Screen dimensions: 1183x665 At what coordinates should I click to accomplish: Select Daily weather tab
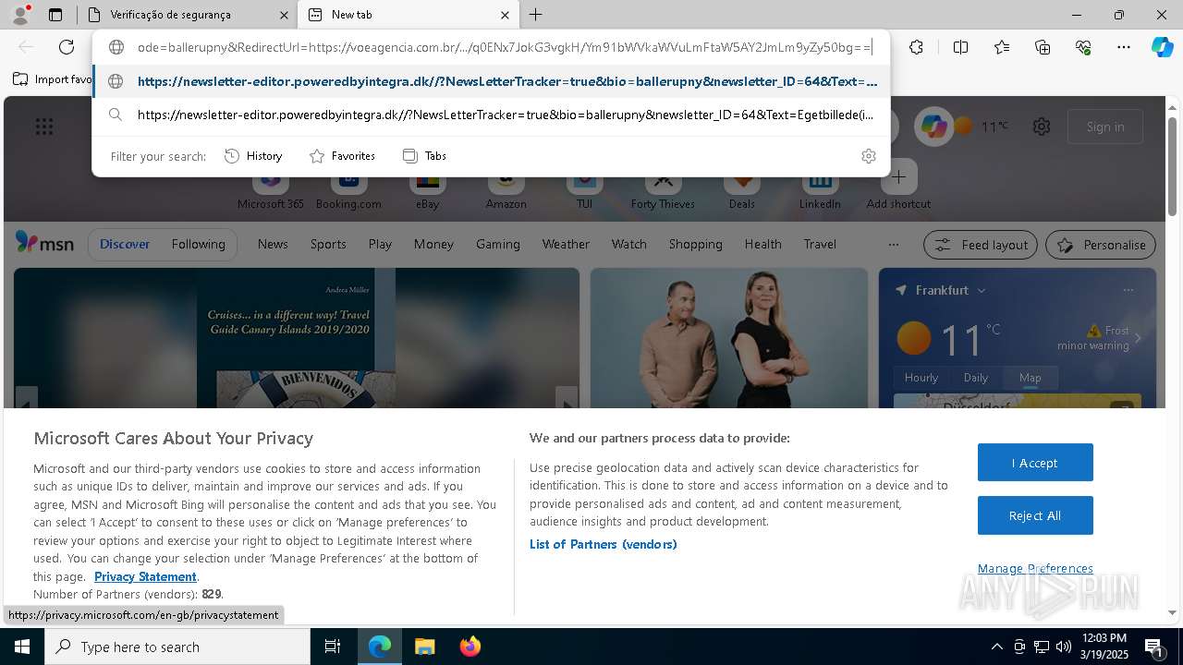point(976,377)
